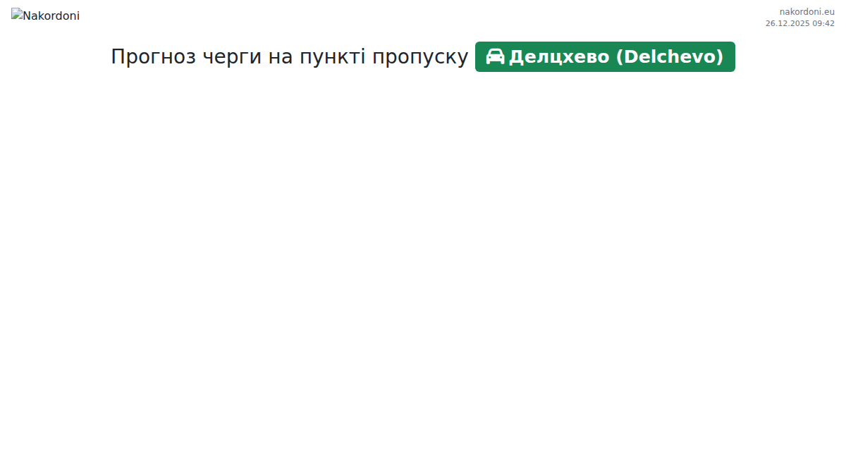Click the timestamp under nakordoni.eu
This screenshot has width=846, height=459.
799,23
